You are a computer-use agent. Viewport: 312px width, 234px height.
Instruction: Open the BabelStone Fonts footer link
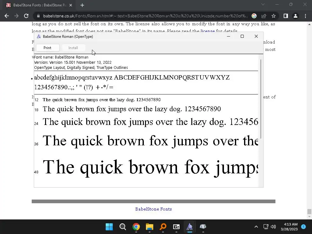pyautogui.click(x=154, y=209)
